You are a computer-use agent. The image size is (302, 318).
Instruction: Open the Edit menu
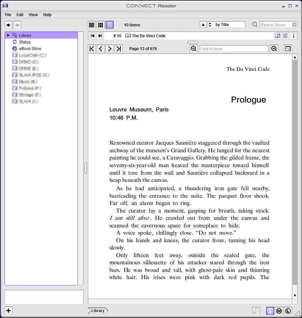click(x=20, y=15)
